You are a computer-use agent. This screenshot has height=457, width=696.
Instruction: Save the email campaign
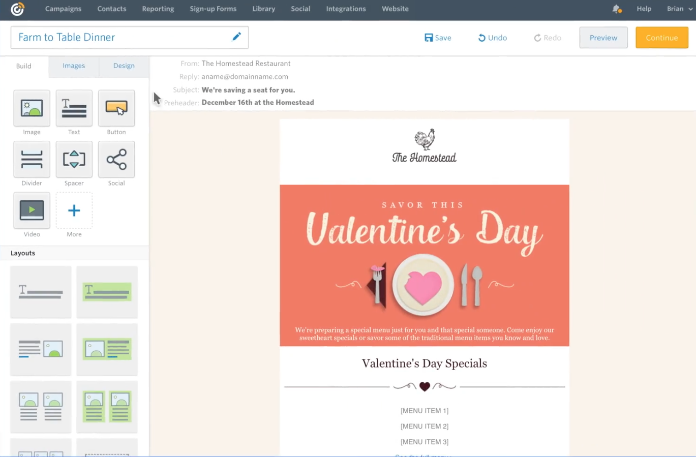(x=438, y=38)
